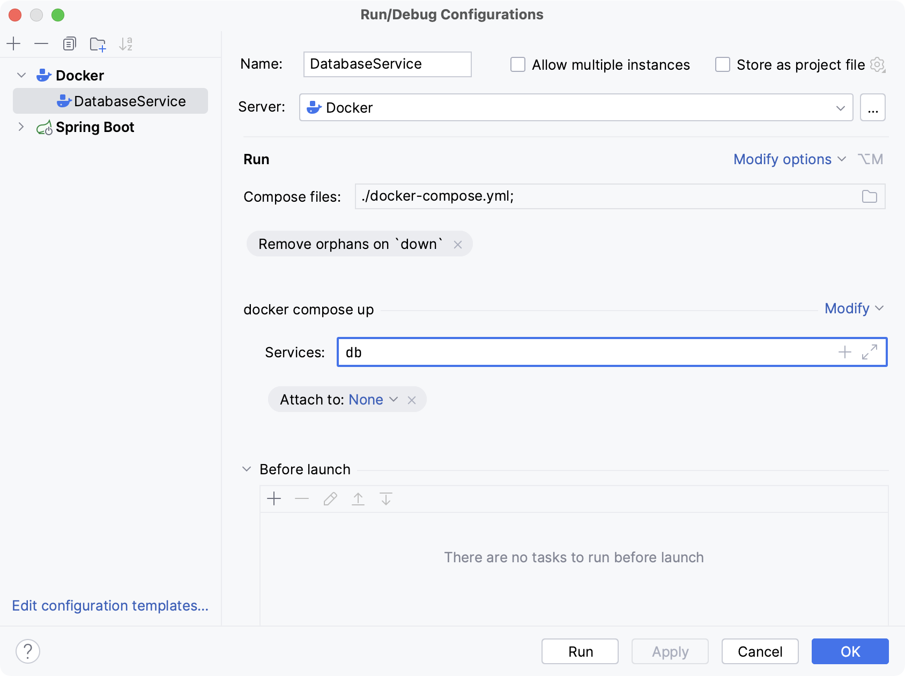Open the Server dropdown
This screenshot has width=905, height=676.
840,107
